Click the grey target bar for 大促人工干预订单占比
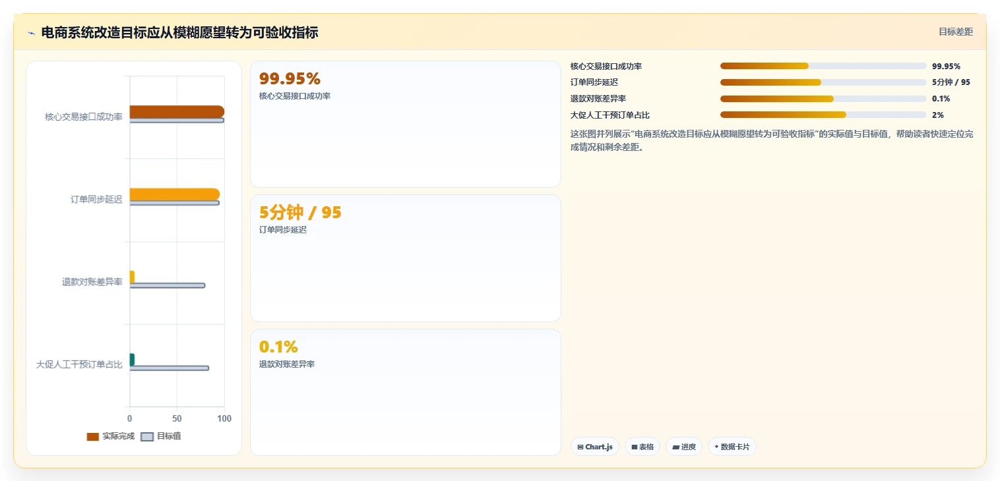The height and width of the screenshot is (481, 1000). click(x=170, y=368)
